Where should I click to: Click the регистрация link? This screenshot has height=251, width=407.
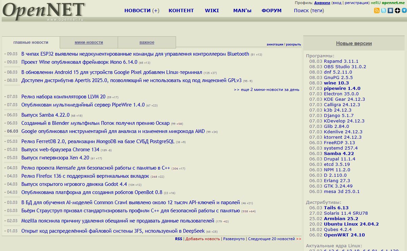pos(356,3)
